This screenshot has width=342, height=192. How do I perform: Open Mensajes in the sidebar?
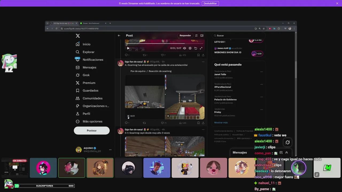86,67
